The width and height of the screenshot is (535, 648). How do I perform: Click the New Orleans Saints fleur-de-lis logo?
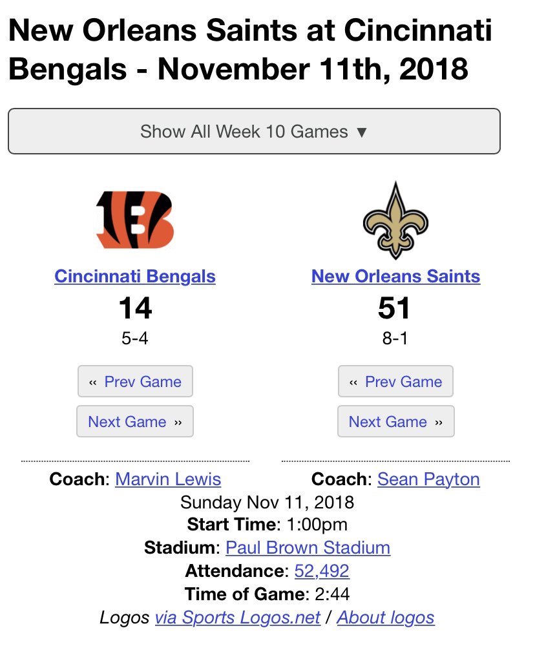click(395, 220)
